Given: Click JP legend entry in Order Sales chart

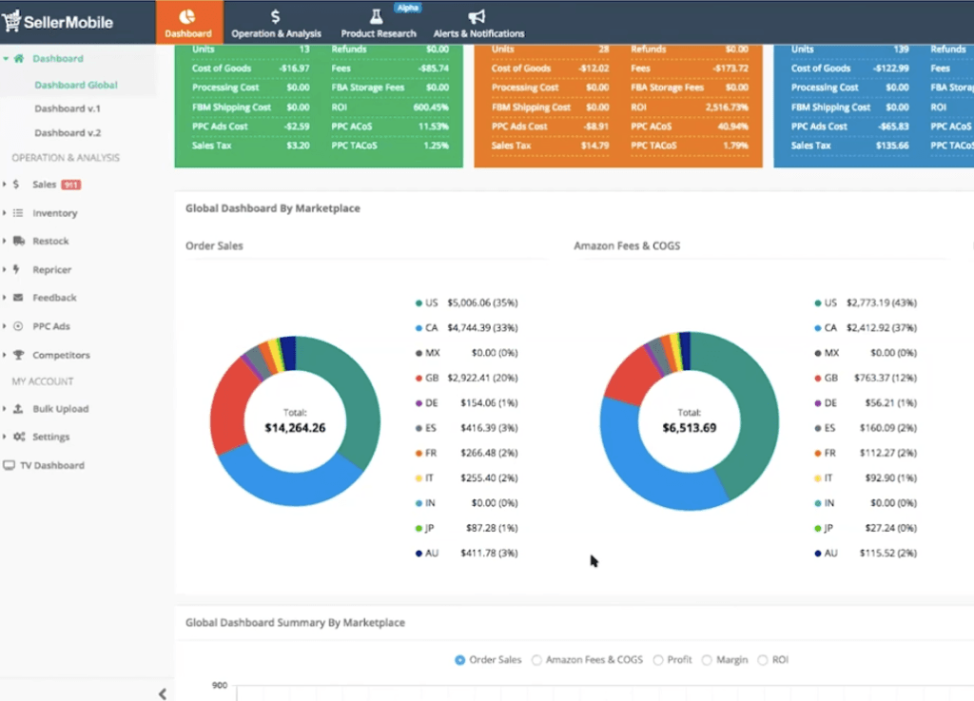Looking at the screenshot, I should 466,529.
